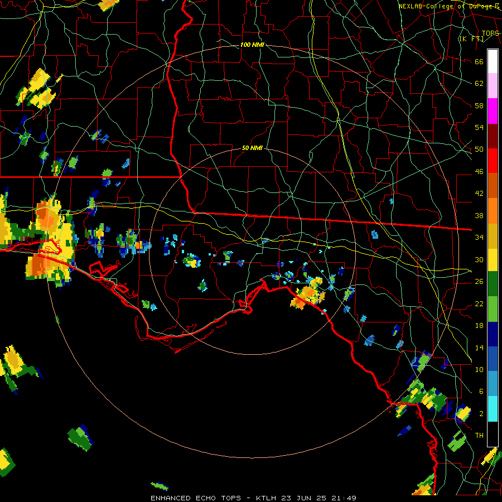This screenshot has width=502, height=502.
Task: Click the 62 value on the height scale
Action: (x=479, y=84)
